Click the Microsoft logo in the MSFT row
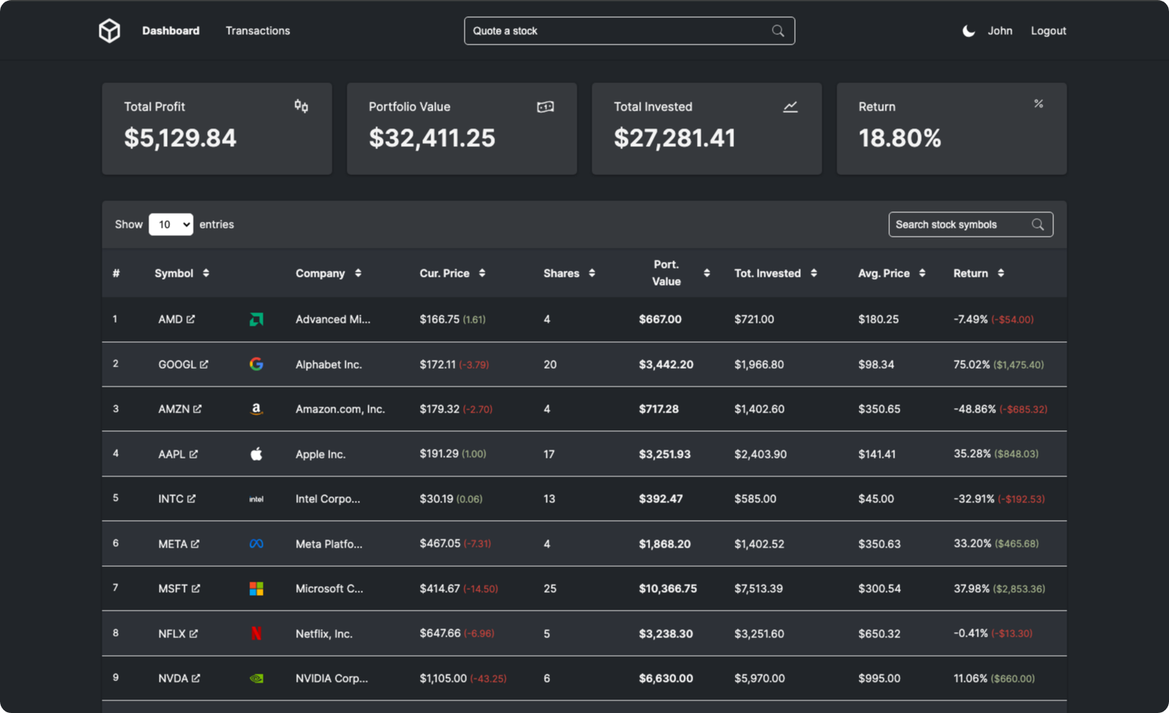 [x=256, y=588]
